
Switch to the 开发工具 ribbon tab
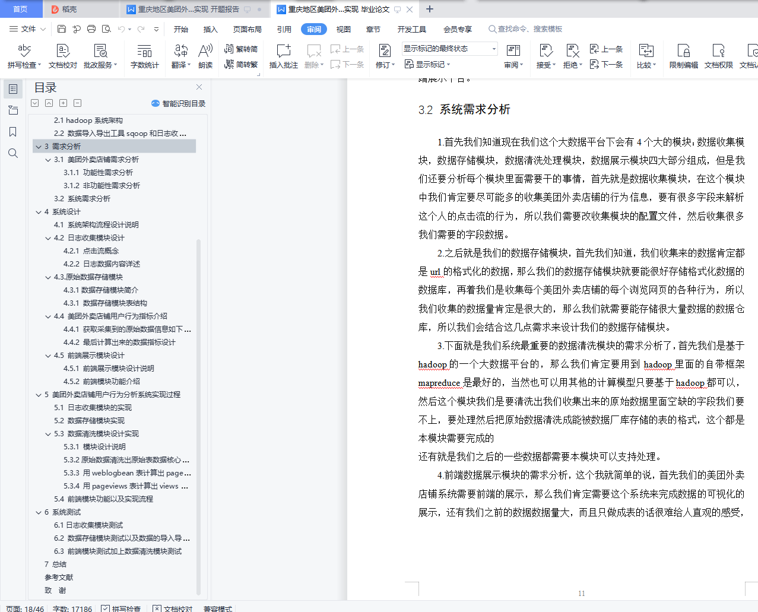tap(412, 29)
